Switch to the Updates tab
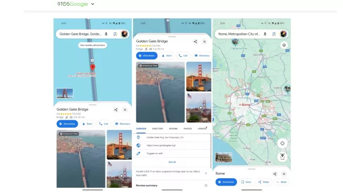Image resolution: width=343 pixels, height=193 pixels. click(202, 129)
